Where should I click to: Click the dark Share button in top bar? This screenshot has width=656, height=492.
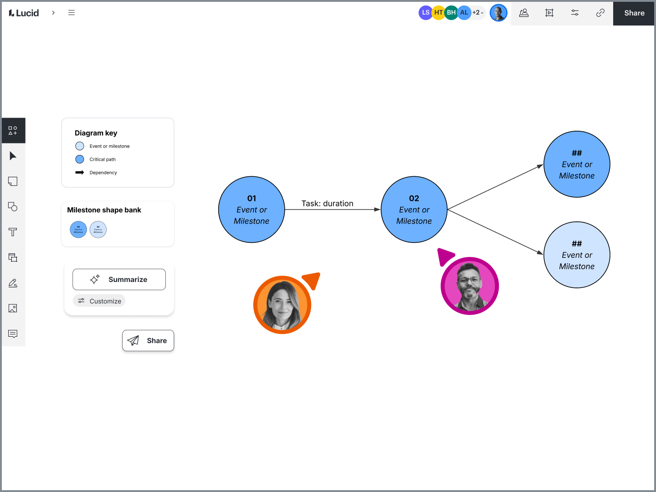point(634,13)
